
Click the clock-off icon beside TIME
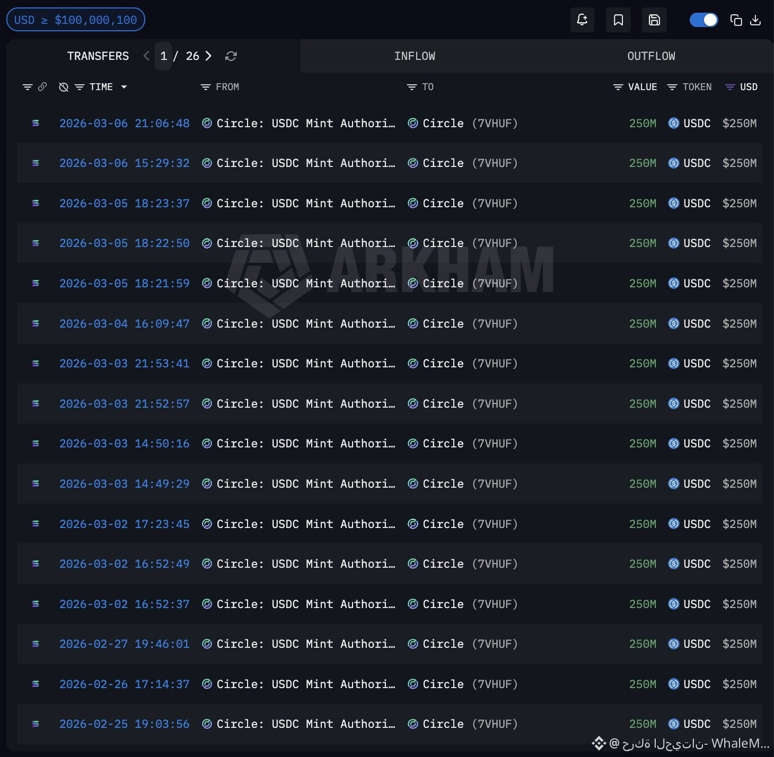(64, 87)
